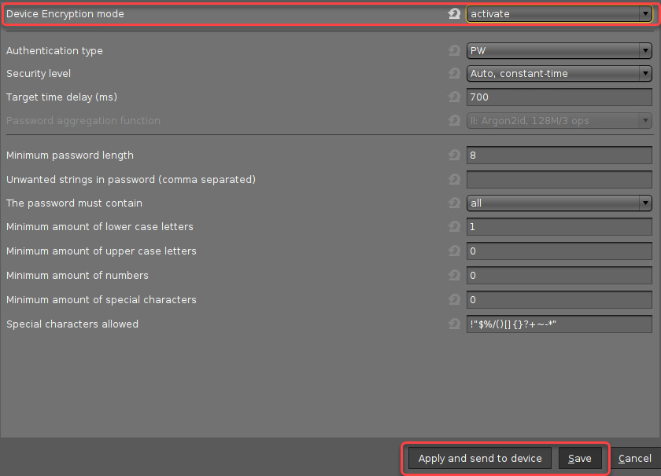The height and width of the screenshot is (476, 661).
Task: Click revert icon for Minimum amount of upper case letters
Action: [454, 251]
